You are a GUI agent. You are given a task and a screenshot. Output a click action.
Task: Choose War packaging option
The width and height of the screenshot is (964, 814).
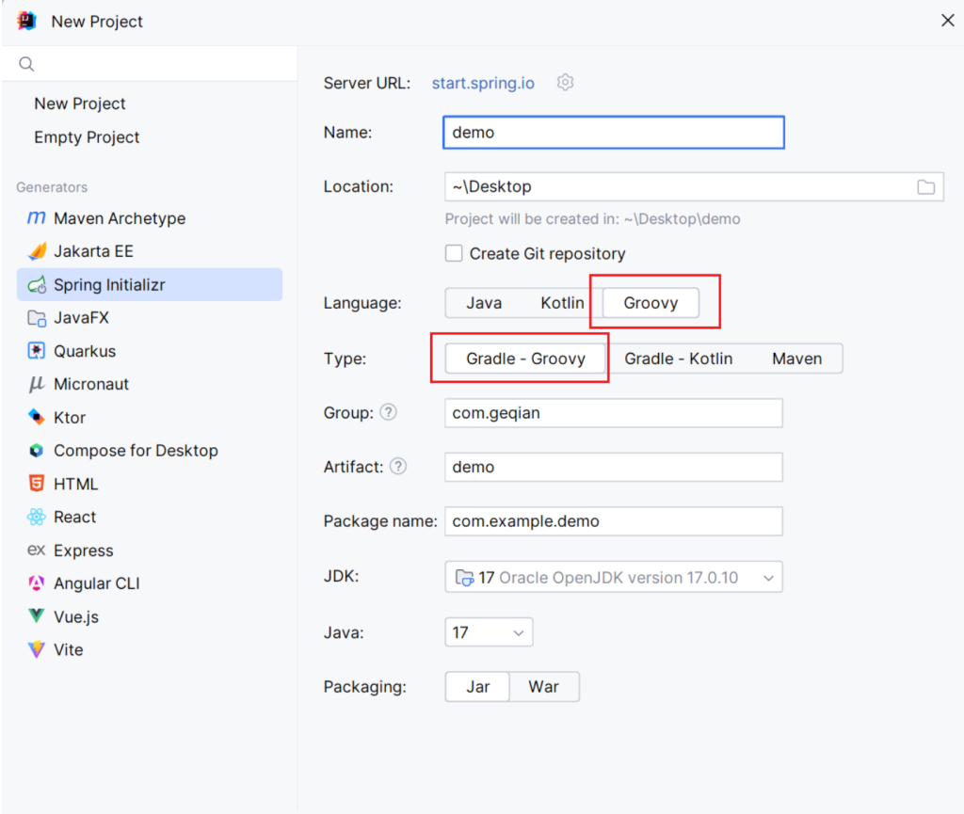coord(543,687)
